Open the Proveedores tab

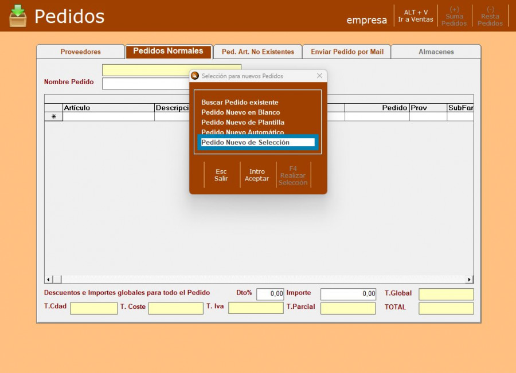click(80, 52)
